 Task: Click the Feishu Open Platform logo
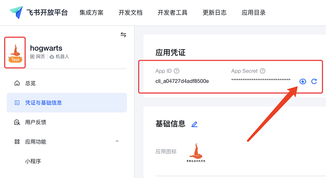click(39, 13)
